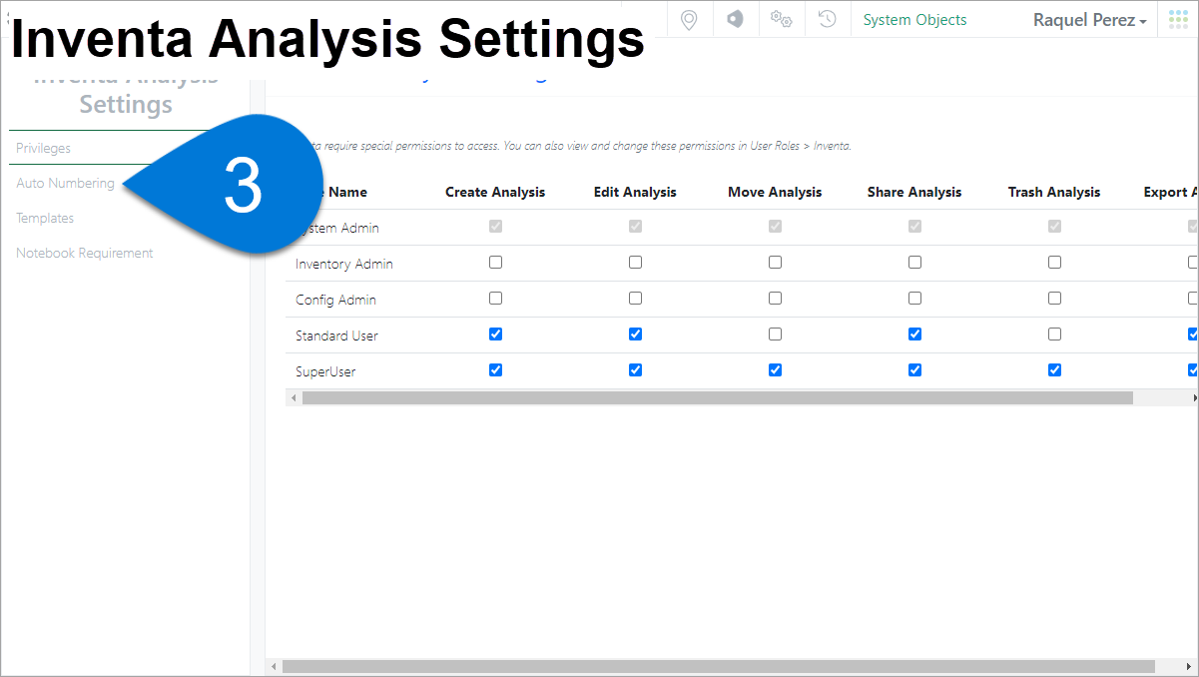Select the Config Admin role row
The width and height of the screenshot is (1199, 677).
pos(742,300)
